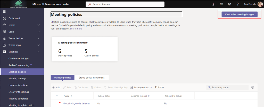The height and width of the screenshot is (107, 264).
Task: Open the help question mark icon
Action: pos(237,4)
